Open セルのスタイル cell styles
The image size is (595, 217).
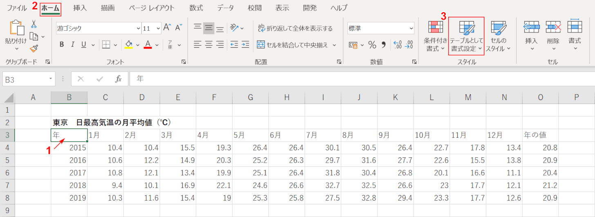498,37
